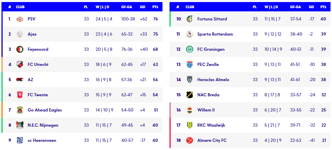Image resolution: width=332 pixels, height=150 pixels.
Task: Click the sc Heerenveen club name
Action: coord(42,140)
